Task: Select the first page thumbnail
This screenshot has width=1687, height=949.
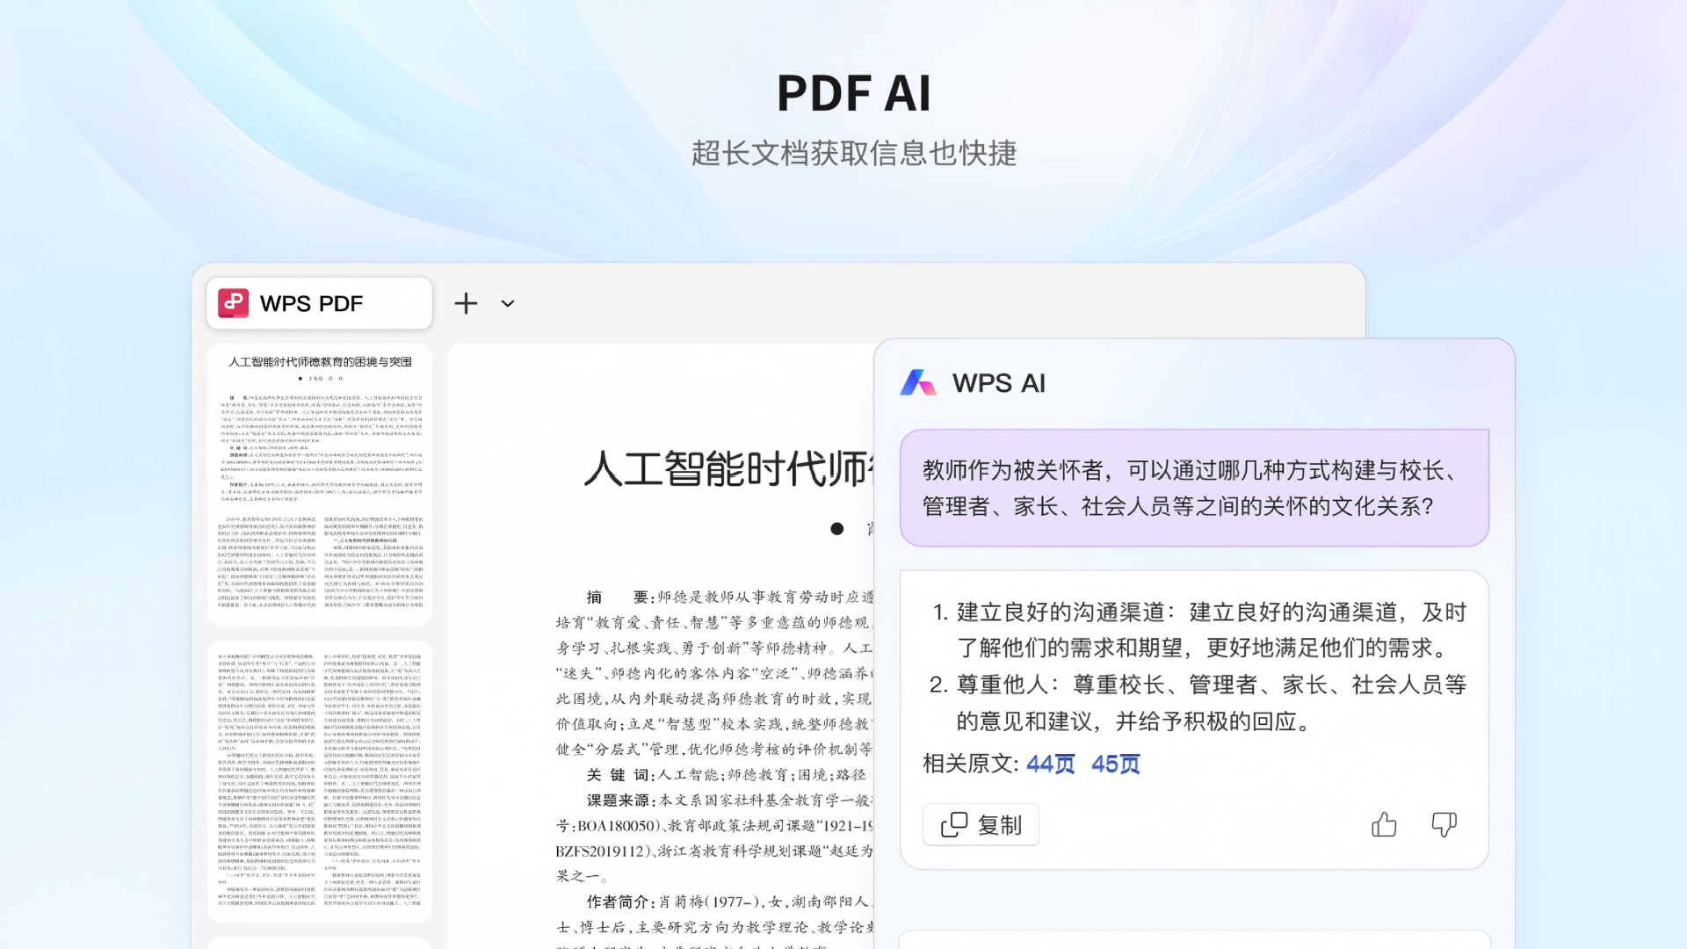Action: pyautogui.click(x=319, y=484)
